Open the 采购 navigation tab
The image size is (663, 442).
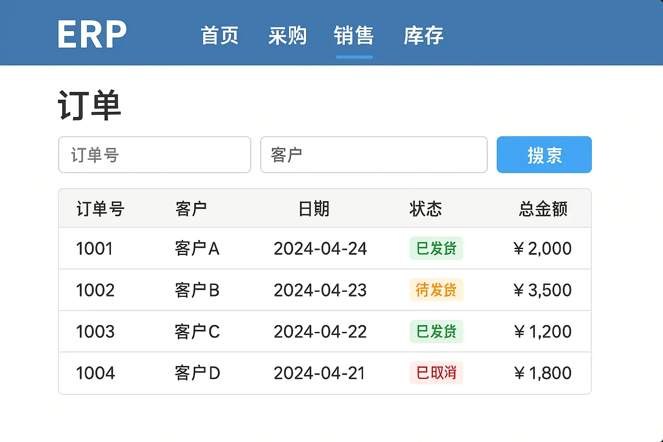point(287,35)
